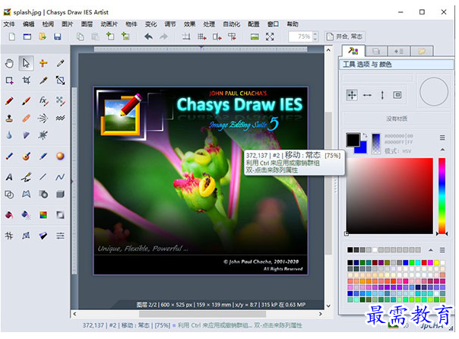Click the save floppy disk icon
This screenshot has height=339, width=459.
tap(58, 36)
